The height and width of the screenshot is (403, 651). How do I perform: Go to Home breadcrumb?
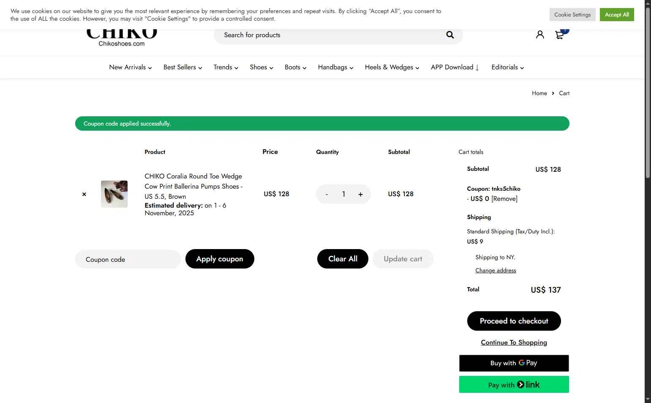click(539, 93)
